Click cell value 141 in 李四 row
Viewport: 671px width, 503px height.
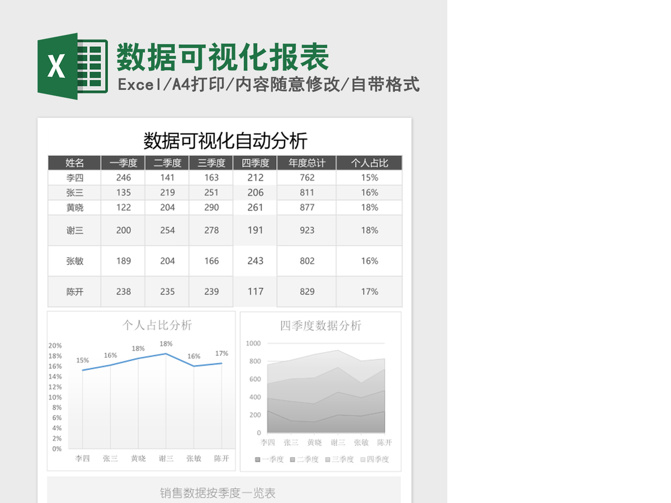167,178
